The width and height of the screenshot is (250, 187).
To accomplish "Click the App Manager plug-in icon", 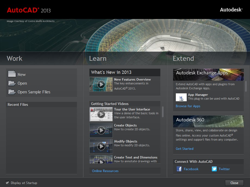I will (x=181, y=97).
